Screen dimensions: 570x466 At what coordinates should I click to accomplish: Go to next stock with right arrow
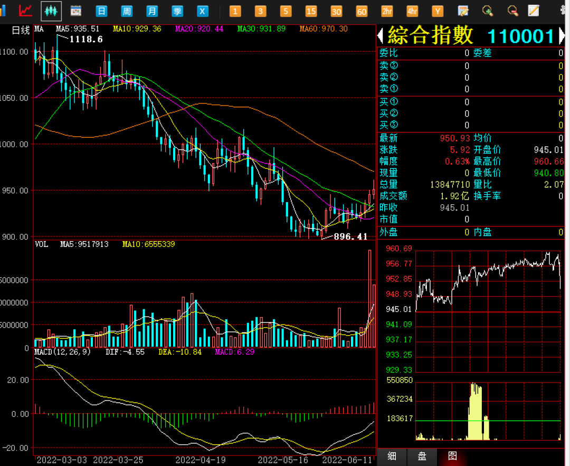[561, 36]
